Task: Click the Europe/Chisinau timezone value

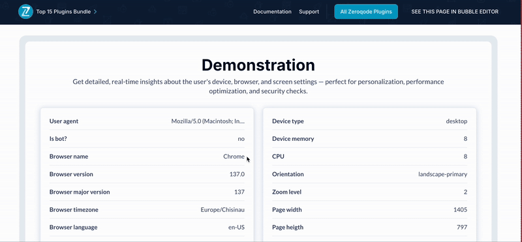Action: click(223, 209)
